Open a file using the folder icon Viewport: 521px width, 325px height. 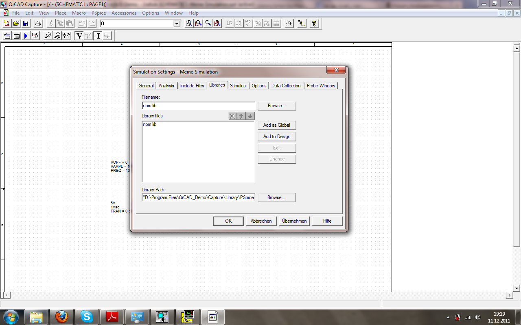coord(16,24)
